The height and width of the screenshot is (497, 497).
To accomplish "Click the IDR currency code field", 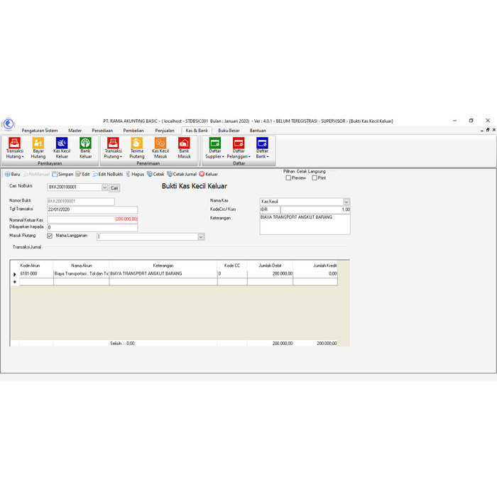I will coord(270,209).
